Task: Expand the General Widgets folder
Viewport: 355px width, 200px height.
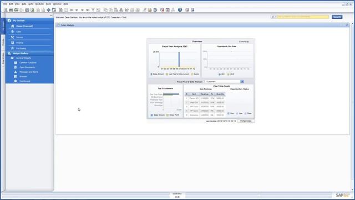Action: (12, 58)
